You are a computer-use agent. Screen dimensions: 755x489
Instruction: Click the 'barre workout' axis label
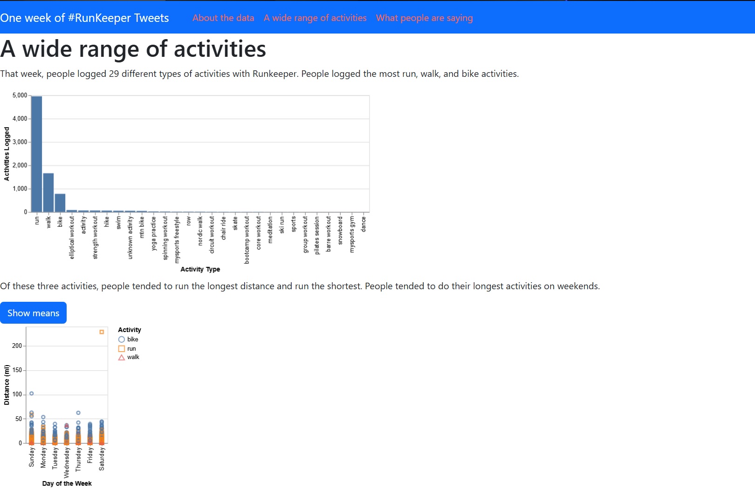[329, 234]
